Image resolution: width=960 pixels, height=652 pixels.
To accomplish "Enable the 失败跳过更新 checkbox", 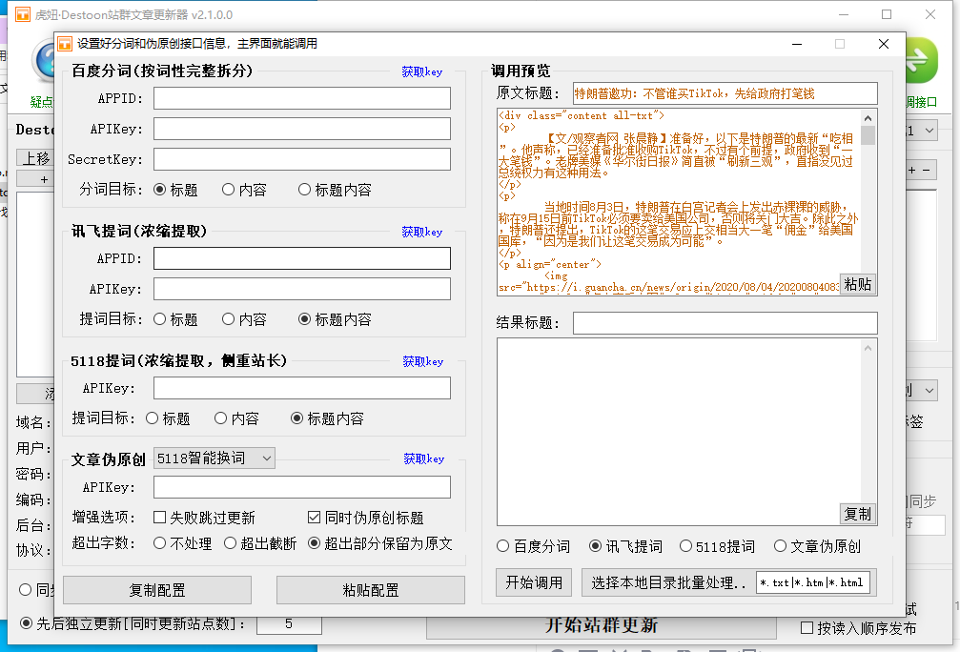I will point(160,518).
